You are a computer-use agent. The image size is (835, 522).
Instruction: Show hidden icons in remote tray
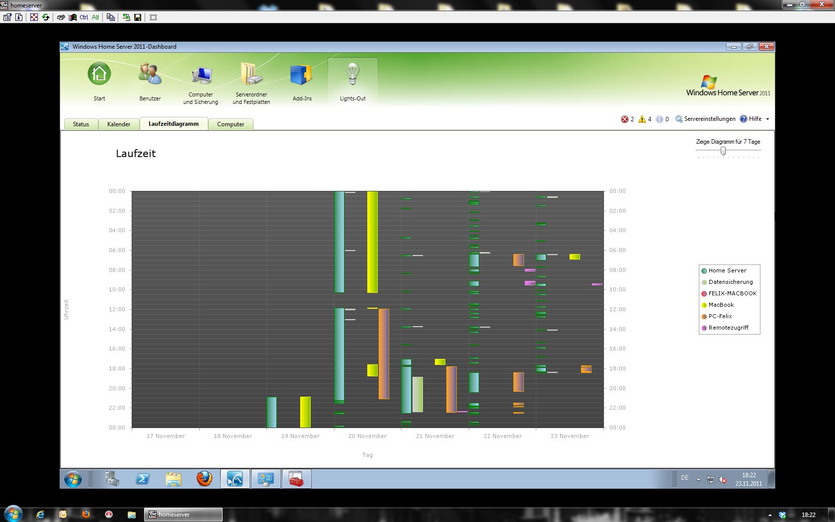point(698,479)
